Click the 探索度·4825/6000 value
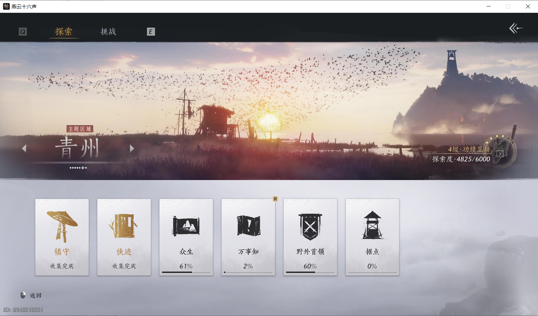The image size is (538, 316). click(461, 159)
